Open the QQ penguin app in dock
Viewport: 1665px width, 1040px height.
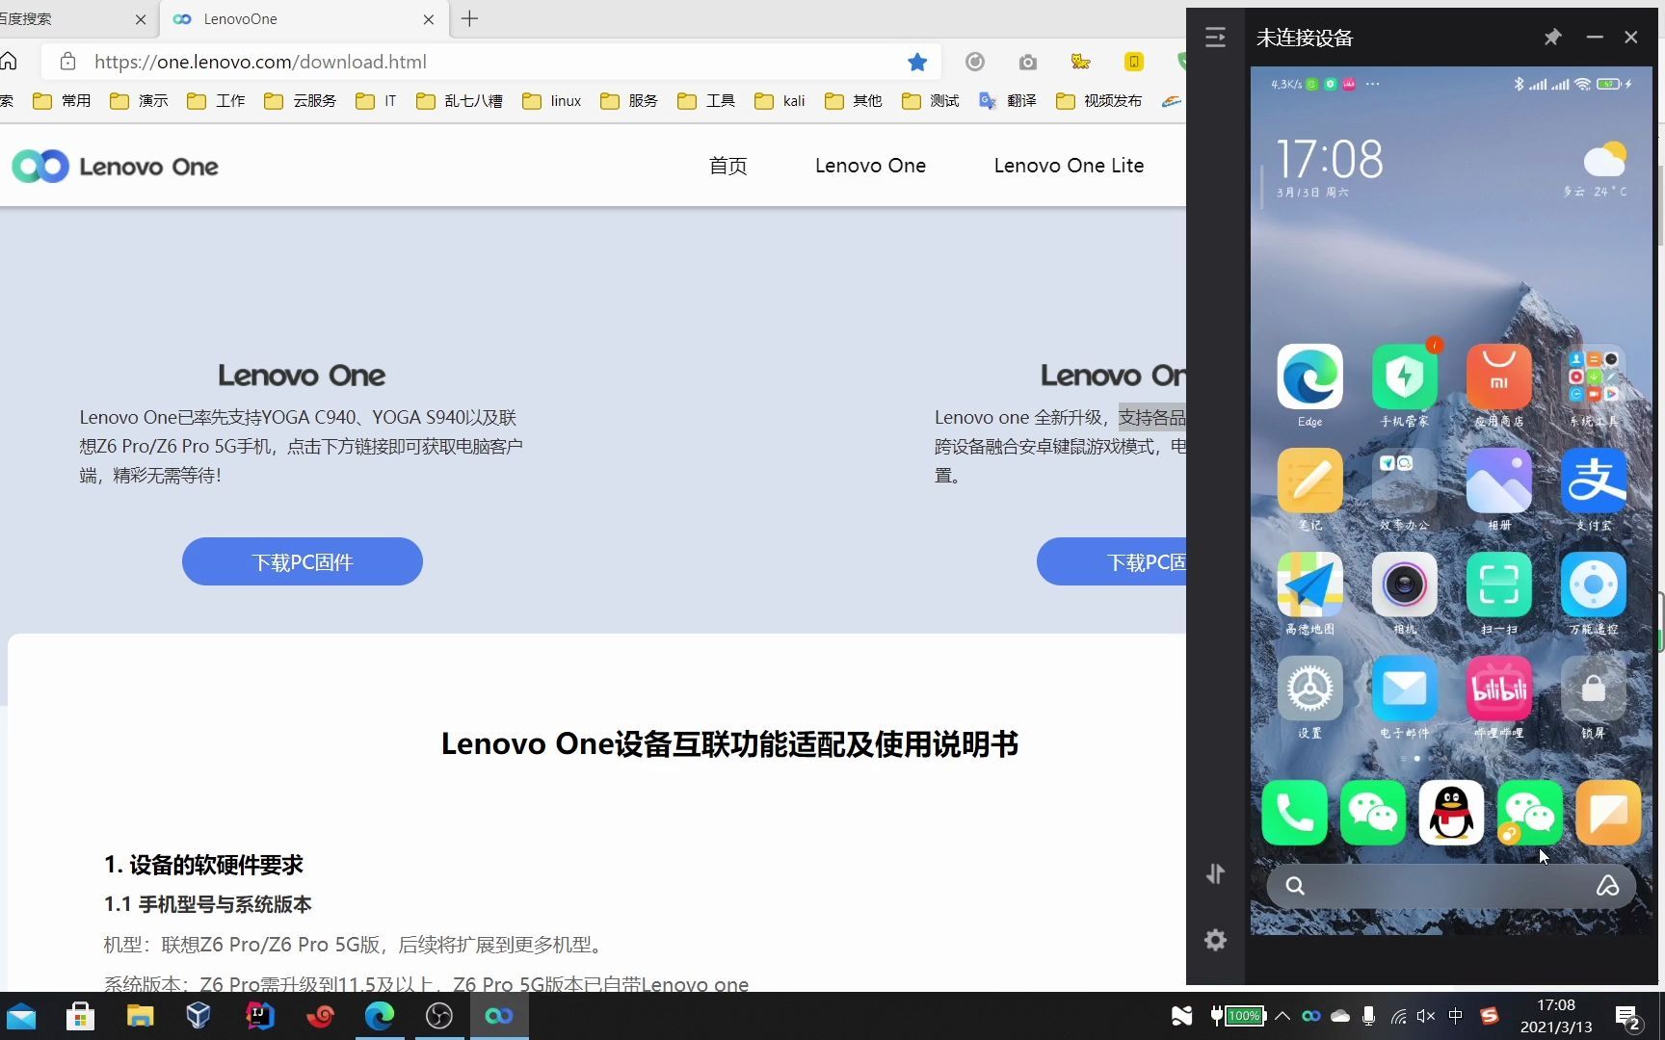(x=1451, y=813)
